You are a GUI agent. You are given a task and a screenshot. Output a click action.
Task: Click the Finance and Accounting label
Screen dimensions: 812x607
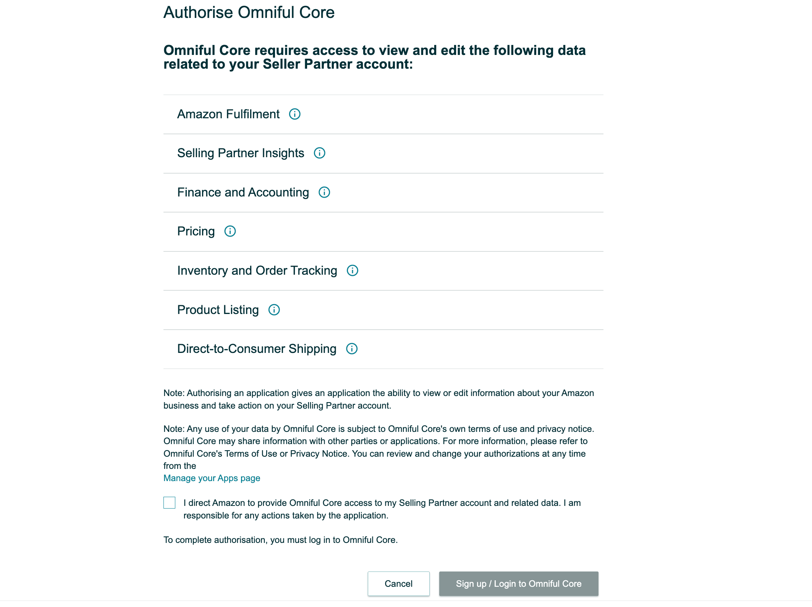(x=243, y=192)
